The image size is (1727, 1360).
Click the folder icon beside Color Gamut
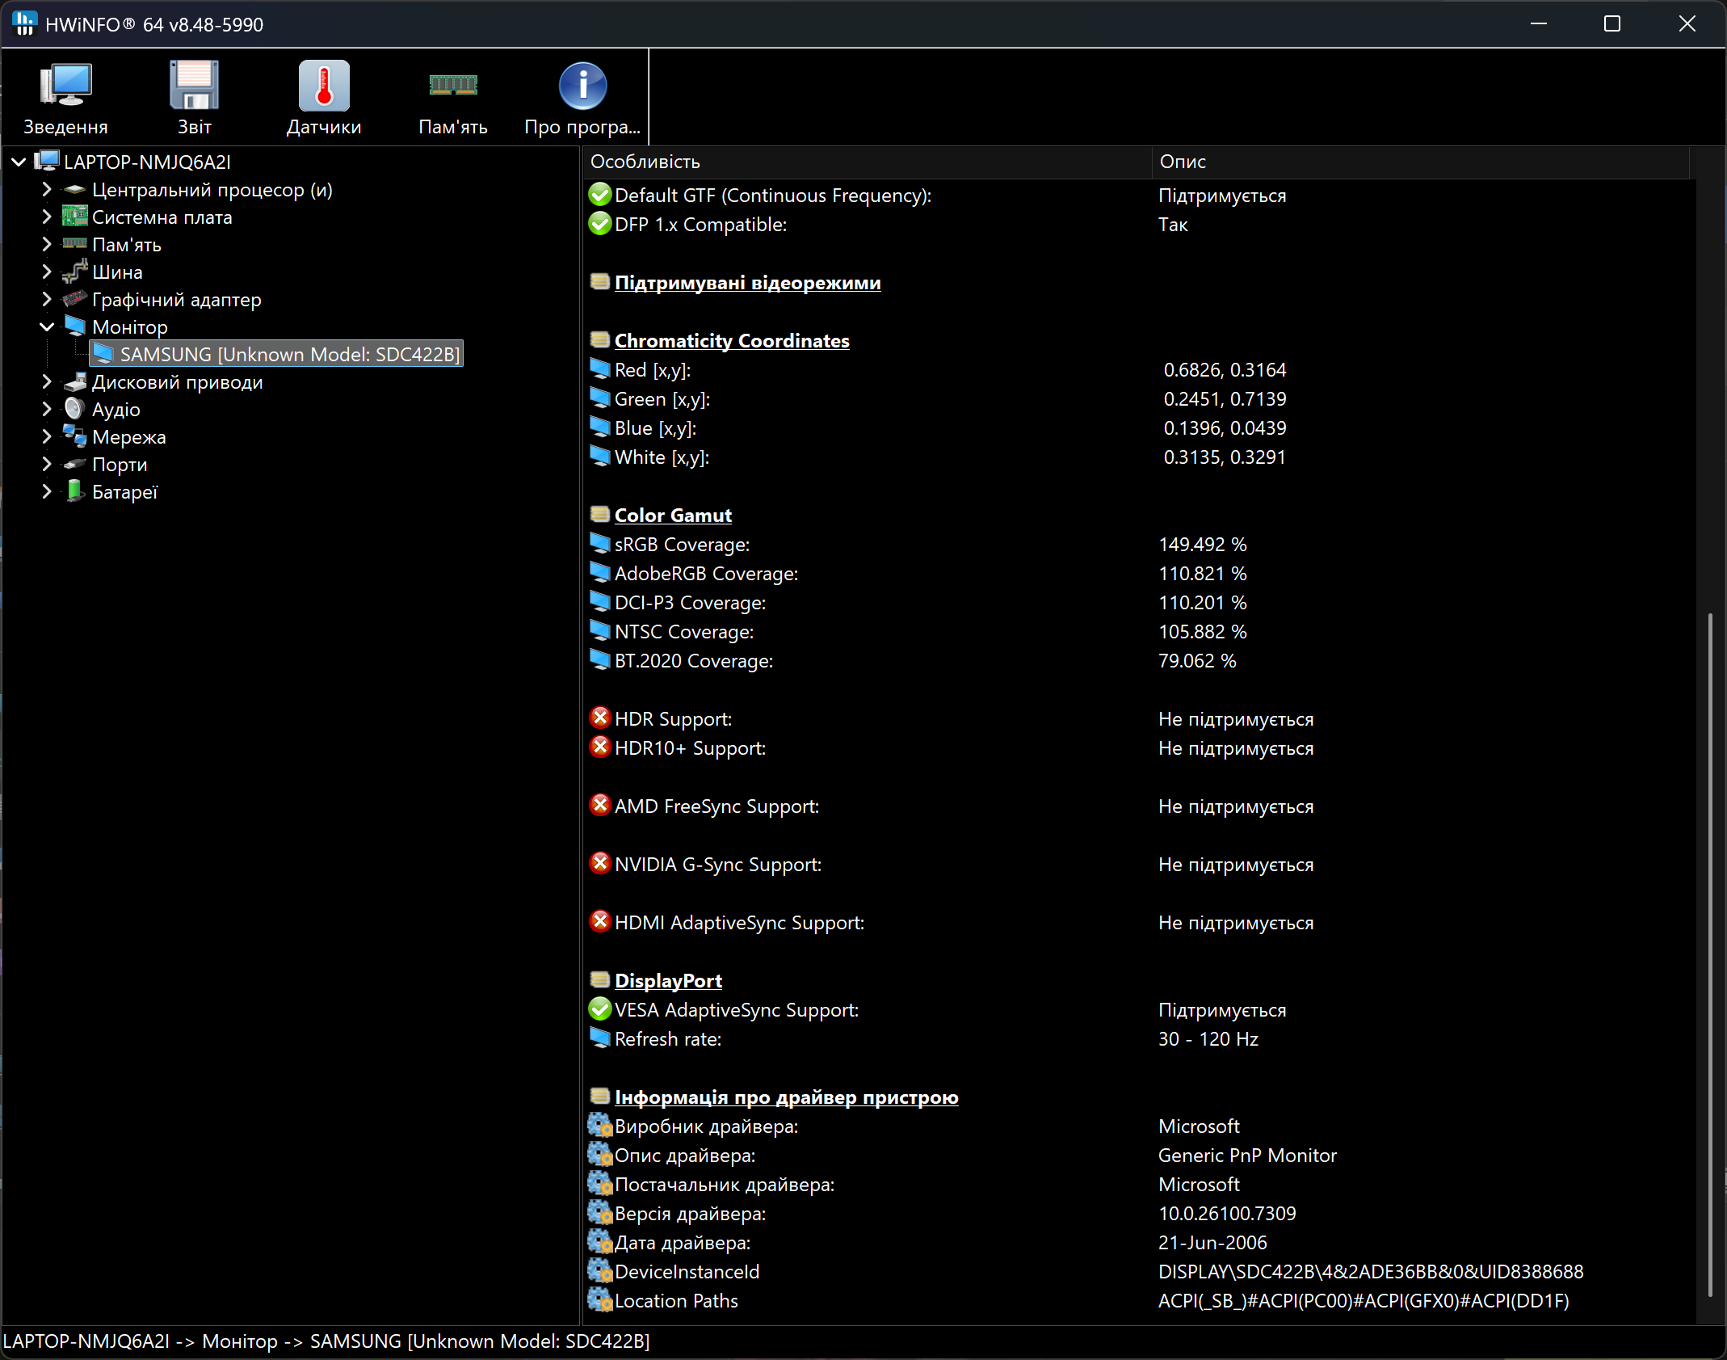coord(600,514)
